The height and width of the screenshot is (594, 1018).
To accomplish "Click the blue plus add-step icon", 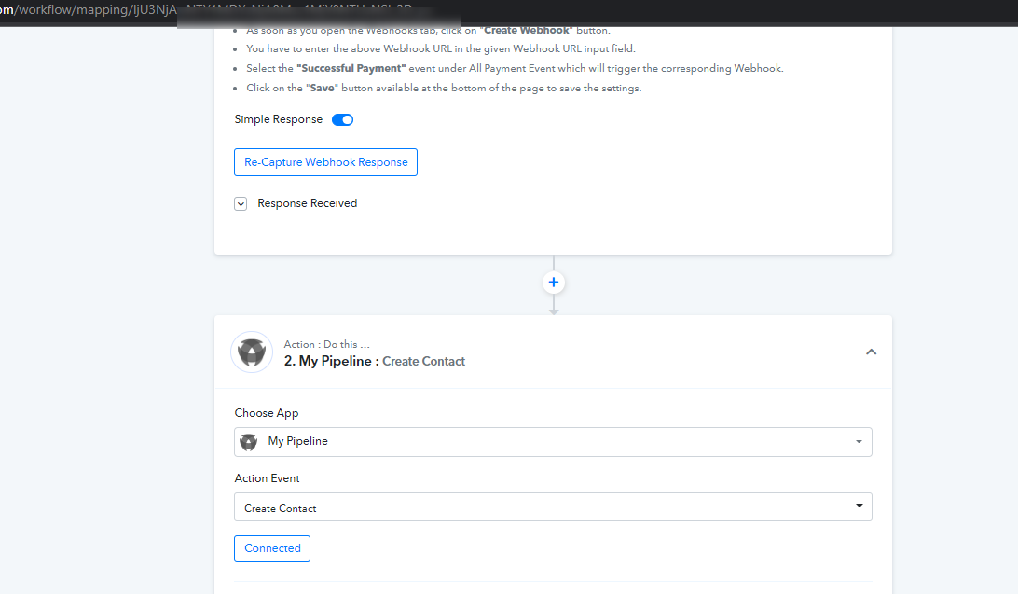I will 553,283.
